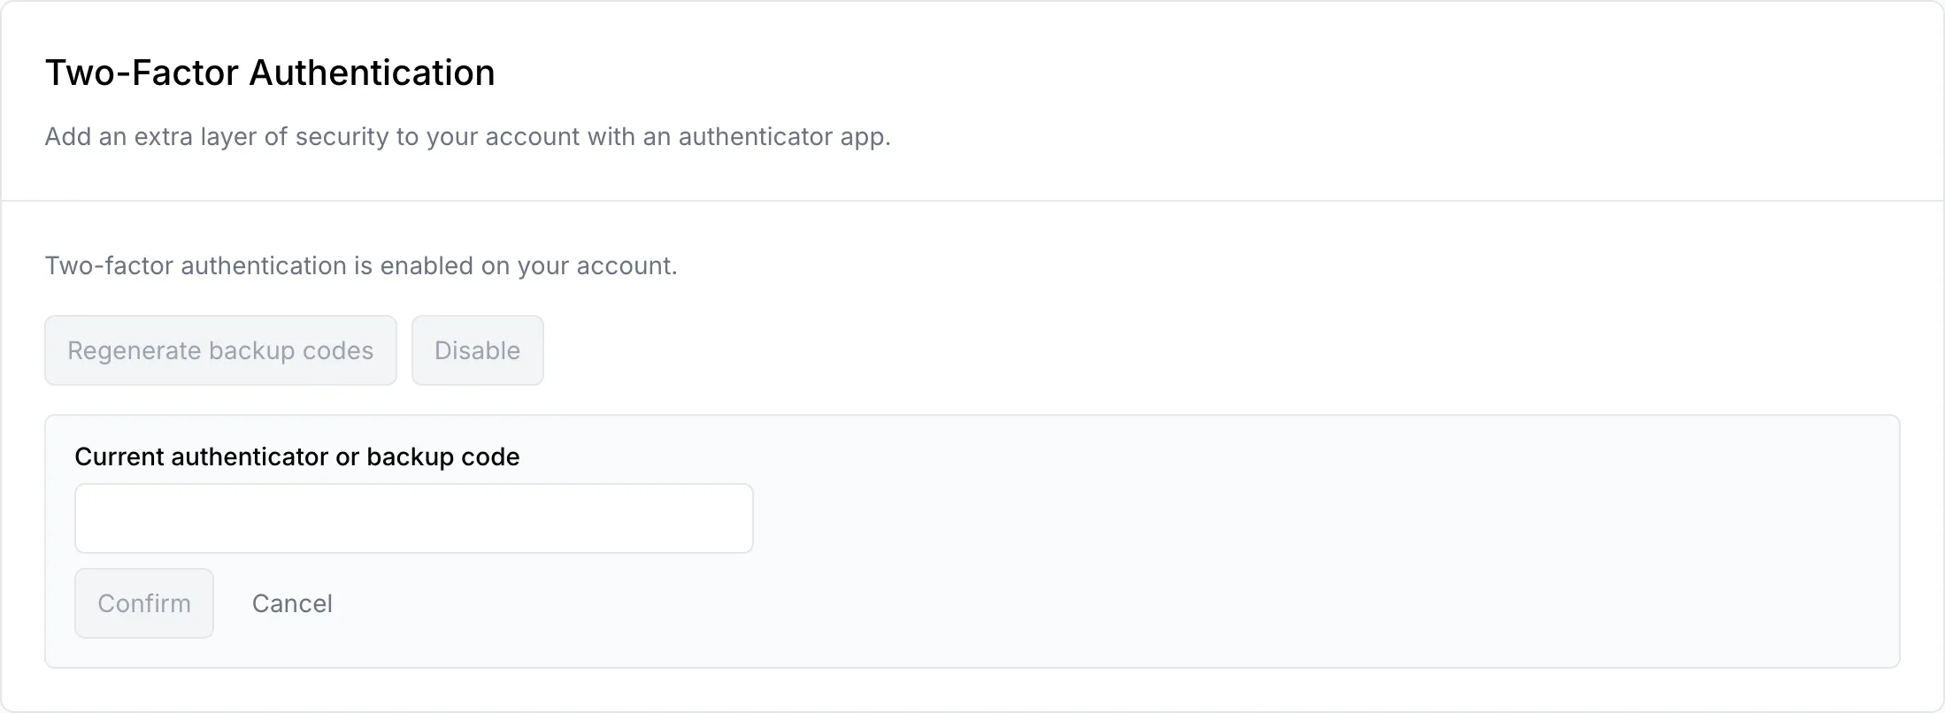Screen dimensions: 1945x713
Task: Click the 'Current authenticator or backup code' label
Action: (297, 456)
